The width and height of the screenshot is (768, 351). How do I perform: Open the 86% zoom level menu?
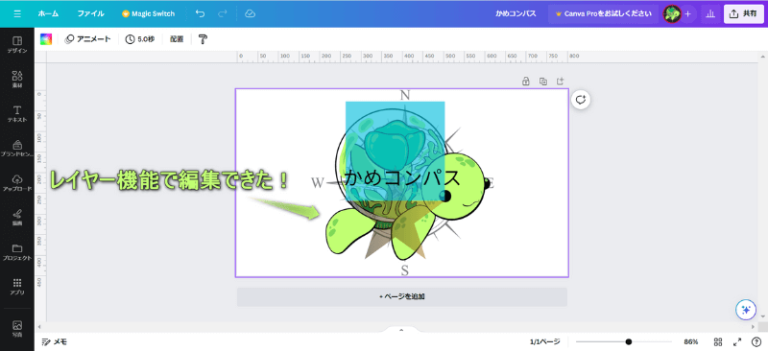[691, 341]
